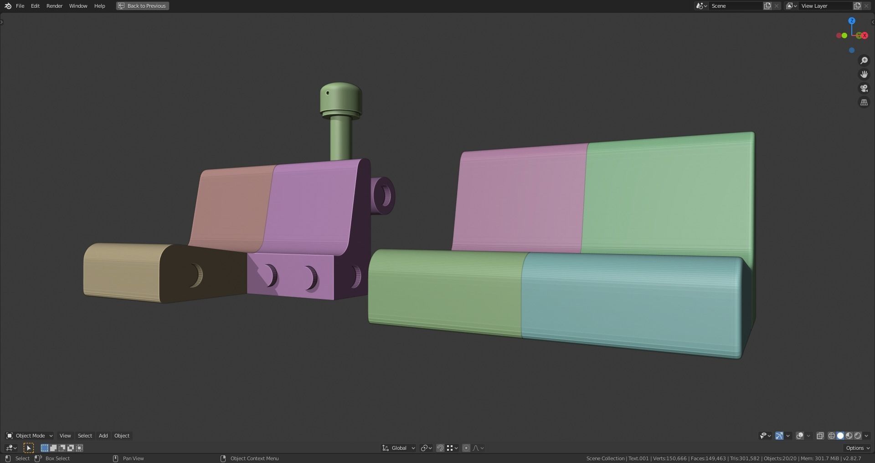Choose the Set new selection mode

(45, 448)
